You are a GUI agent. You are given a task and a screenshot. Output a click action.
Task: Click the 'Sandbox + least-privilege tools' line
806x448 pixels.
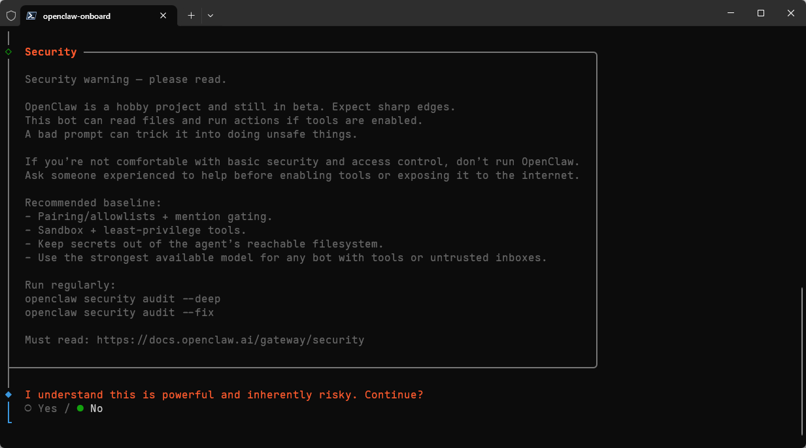click(136, 230)
